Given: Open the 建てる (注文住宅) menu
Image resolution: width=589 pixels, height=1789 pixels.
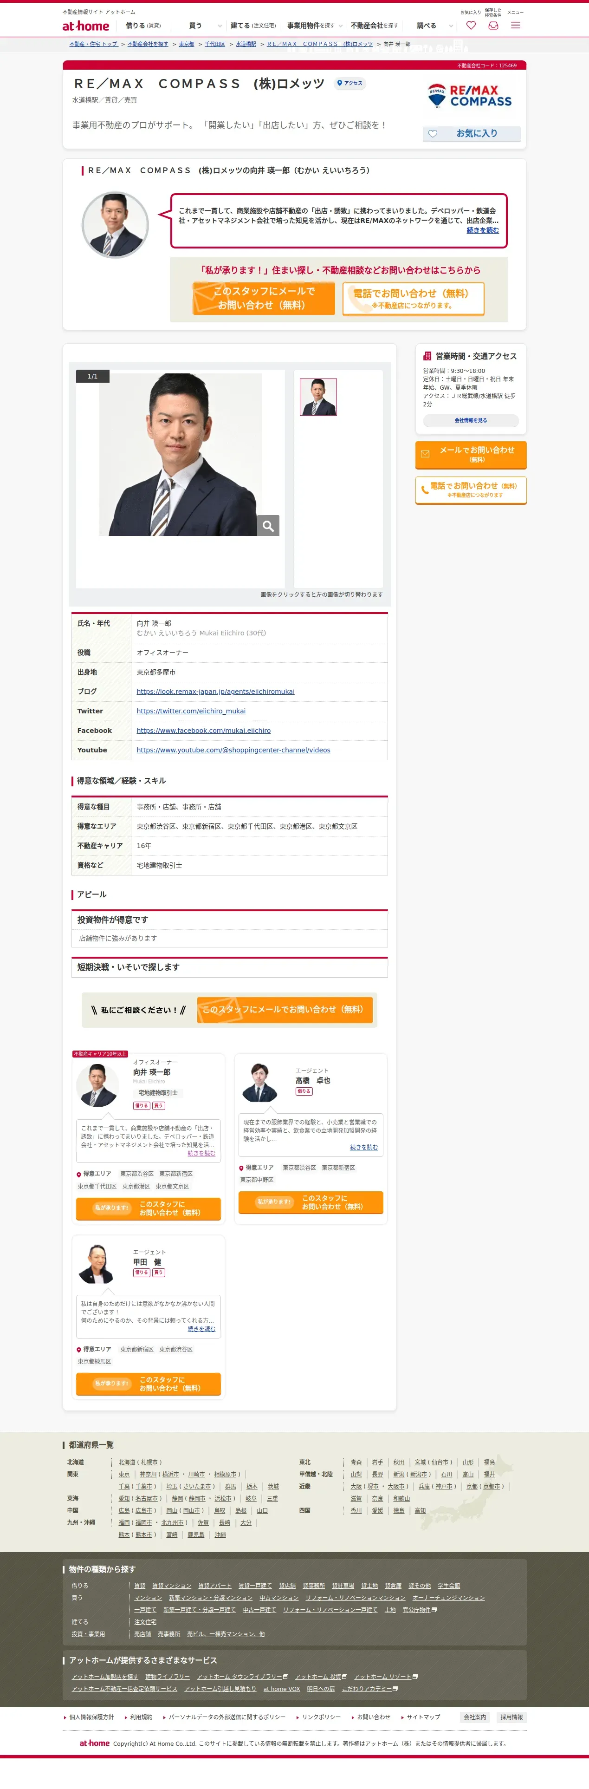Looking at the screenshot, I should (253, 26).
